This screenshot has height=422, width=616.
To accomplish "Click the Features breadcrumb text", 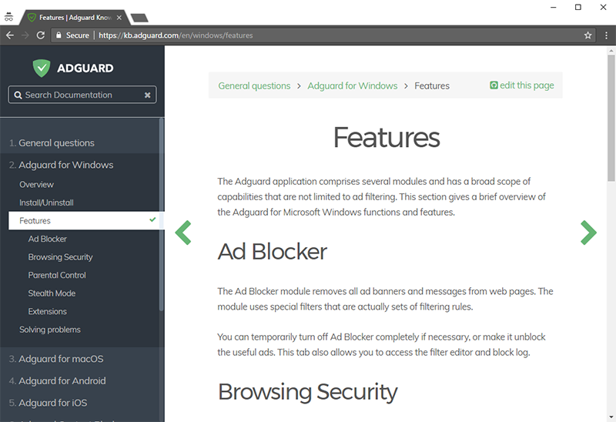I will 432,85.
